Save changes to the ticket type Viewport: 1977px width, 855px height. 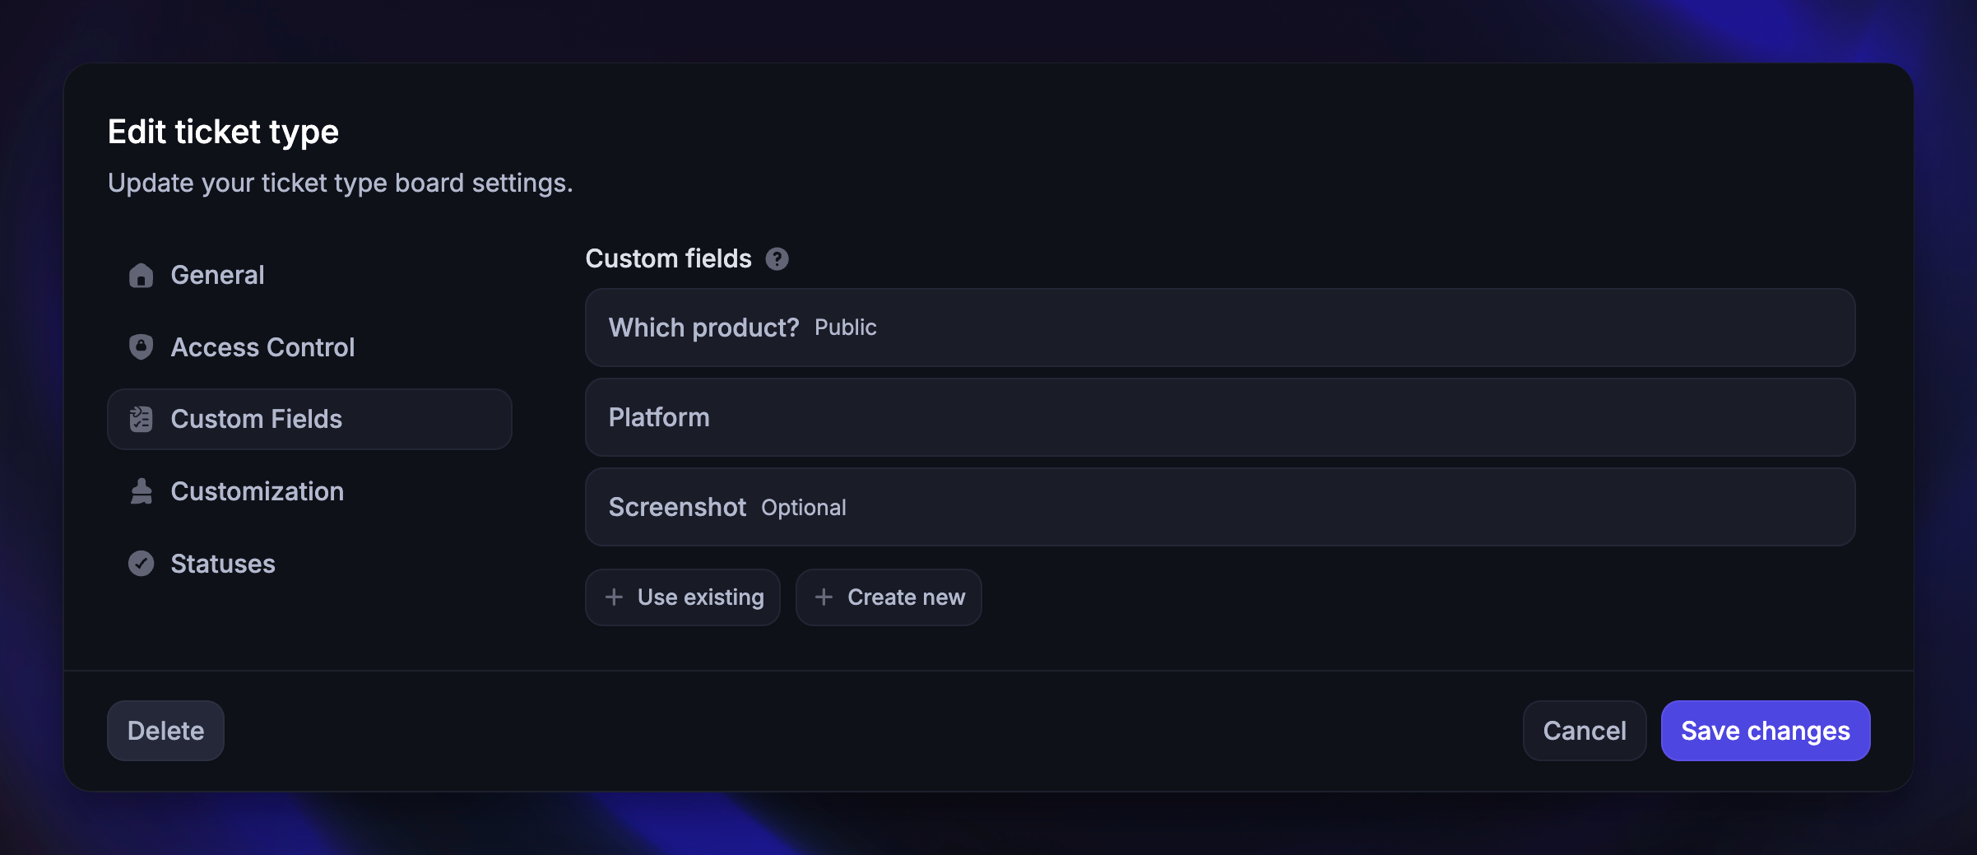(x=1765, y=730)
